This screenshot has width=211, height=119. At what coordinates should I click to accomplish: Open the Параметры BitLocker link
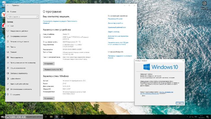(115, 19)
